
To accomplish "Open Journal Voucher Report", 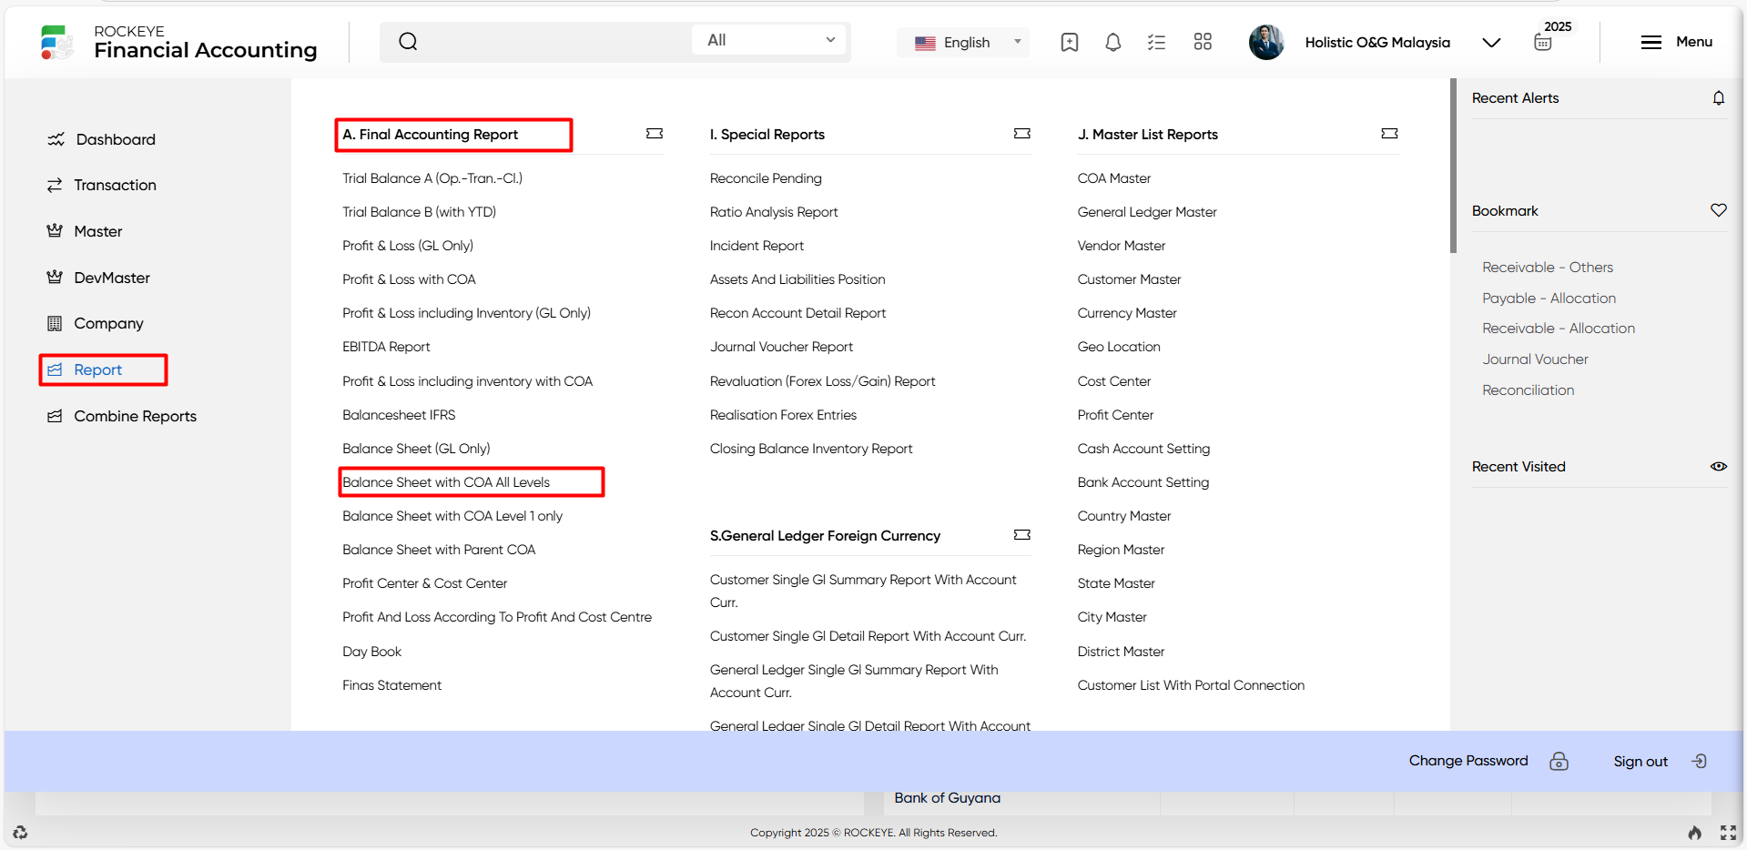I will (x=781, y=347).
